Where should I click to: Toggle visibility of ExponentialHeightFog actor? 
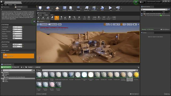142,15
